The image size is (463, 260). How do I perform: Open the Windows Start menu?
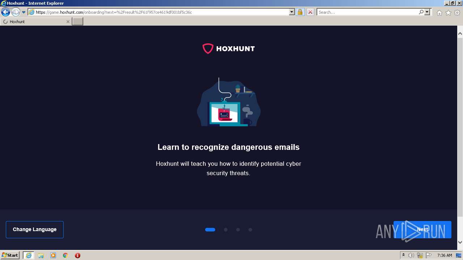10,255
